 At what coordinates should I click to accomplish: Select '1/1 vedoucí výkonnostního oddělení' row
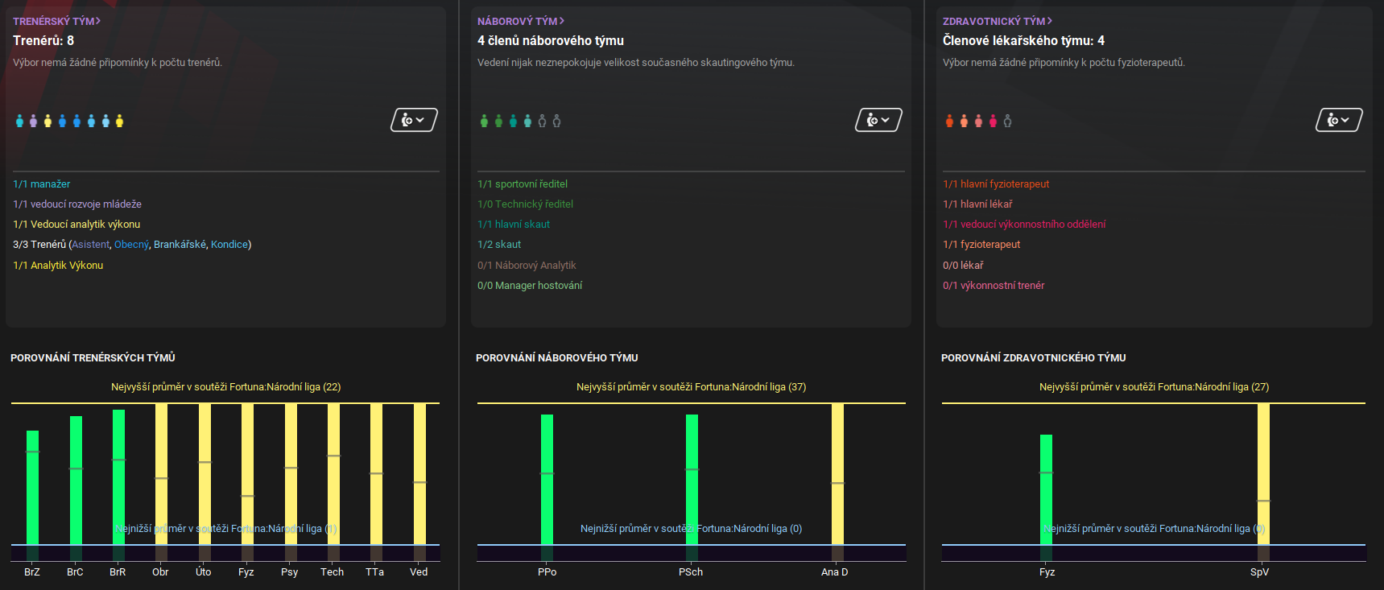click(1024, 225)
